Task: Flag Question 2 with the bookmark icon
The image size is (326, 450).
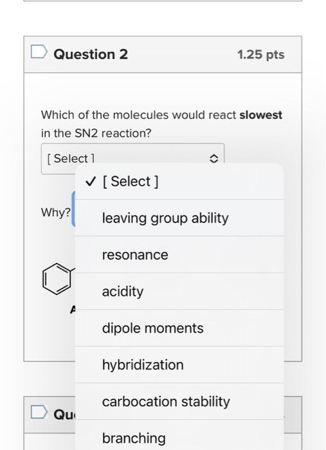Action: click(x=39, y=52)
